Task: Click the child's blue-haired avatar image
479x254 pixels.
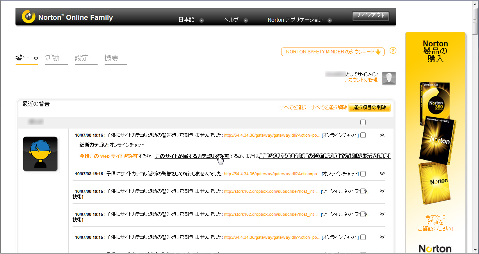Action: tap(40, 154)
